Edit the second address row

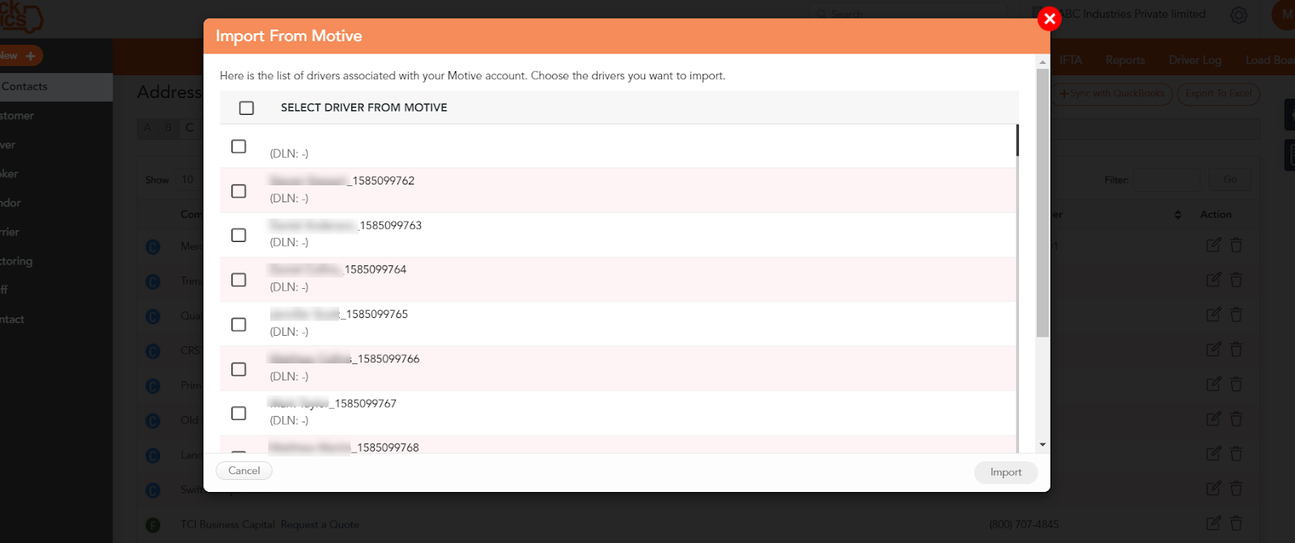(1213, 280)
